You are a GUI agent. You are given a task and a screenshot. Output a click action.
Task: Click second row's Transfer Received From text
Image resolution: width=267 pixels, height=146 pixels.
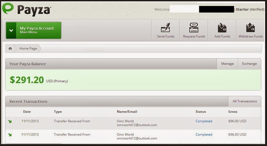pyautogui.click(x=72, y=135)
